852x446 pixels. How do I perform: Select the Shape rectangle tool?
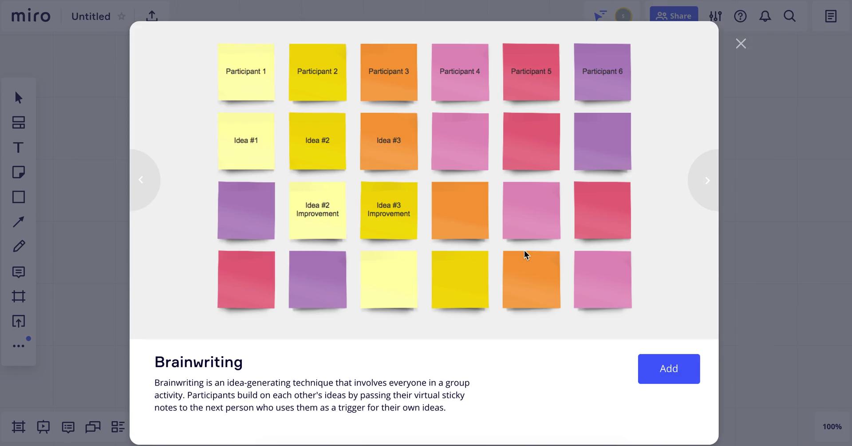click(18, 197)
